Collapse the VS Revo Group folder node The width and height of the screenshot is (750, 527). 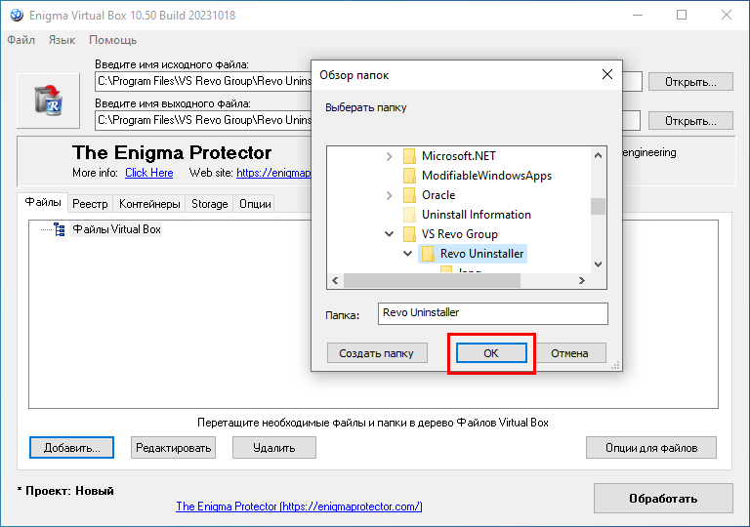(x=389, y=234)
